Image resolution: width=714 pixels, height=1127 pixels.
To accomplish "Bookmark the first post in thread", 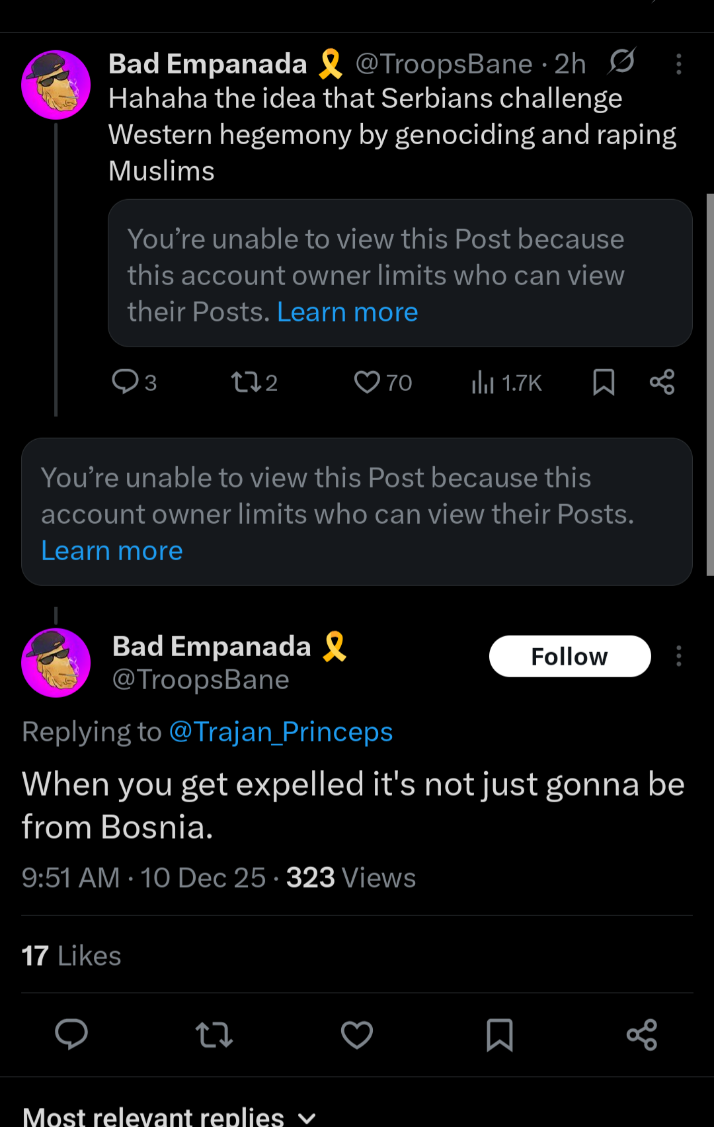I will [603, 382].
